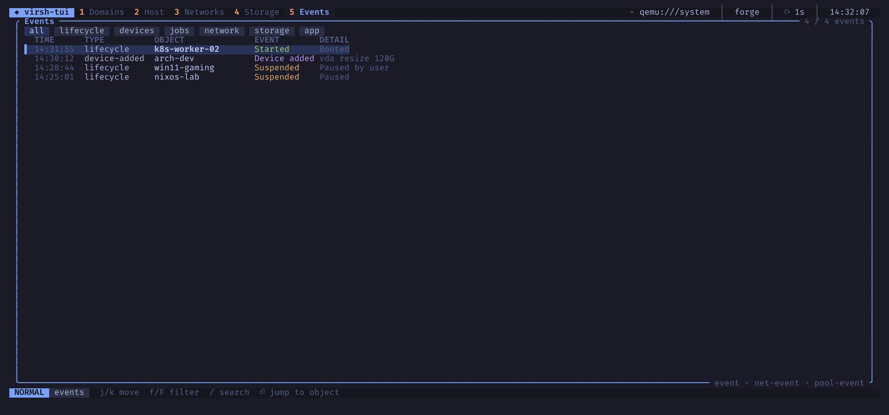Click the 1s refresh interval

(x=800, y=12)
